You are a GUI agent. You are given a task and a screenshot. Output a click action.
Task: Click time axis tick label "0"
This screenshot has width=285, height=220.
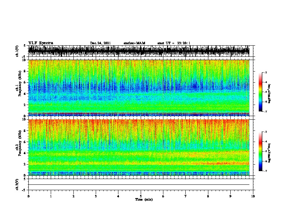28,196
